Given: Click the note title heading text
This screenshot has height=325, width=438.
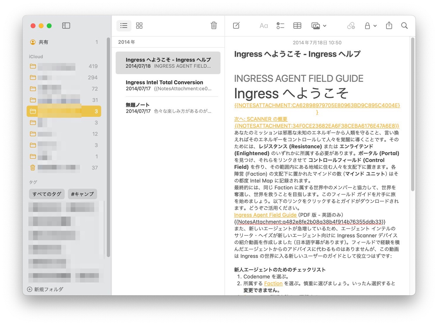Looking at the screenshot, I should (297, 54).
